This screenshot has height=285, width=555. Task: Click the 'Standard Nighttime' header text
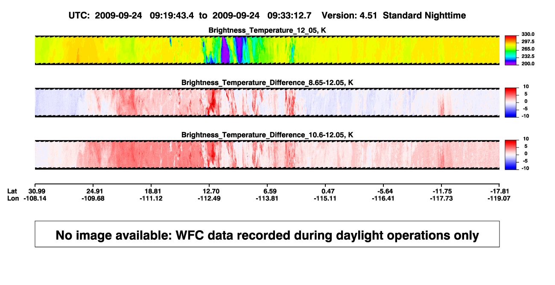point(424,16)
